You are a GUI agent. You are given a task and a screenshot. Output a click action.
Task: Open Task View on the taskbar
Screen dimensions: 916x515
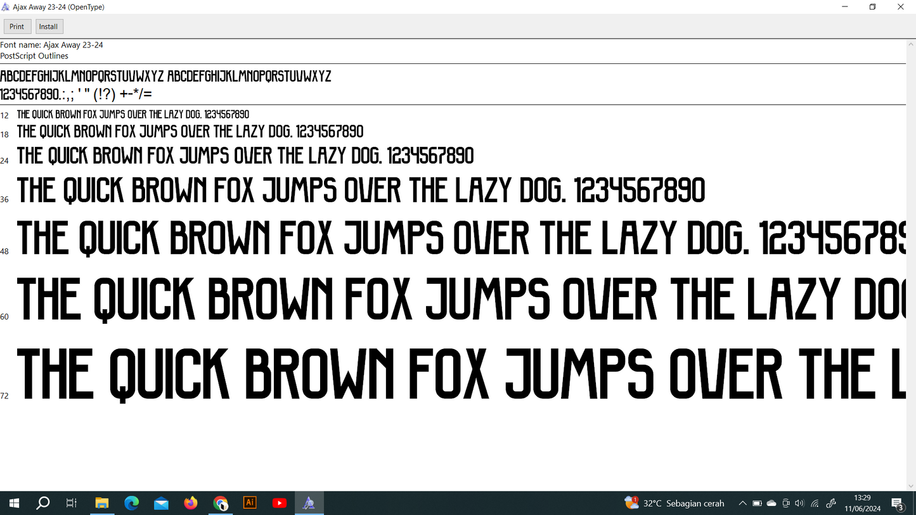[x=72, y=503]
